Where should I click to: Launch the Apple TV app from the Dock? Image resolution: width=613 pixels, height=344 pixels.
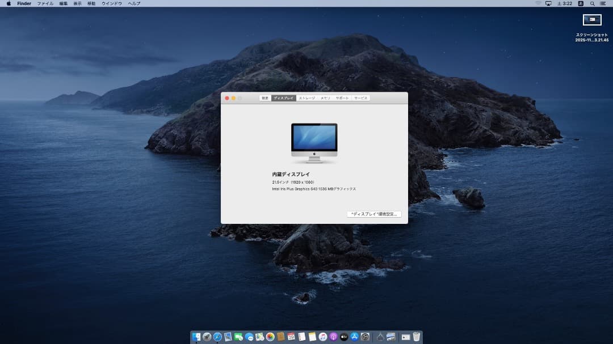pyautogui.click(x=344, y=337)
